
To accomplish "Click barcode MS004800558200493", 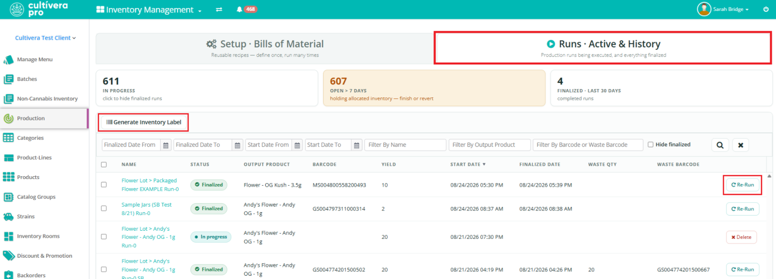I will pyautogui.click(x=339, y=185).
